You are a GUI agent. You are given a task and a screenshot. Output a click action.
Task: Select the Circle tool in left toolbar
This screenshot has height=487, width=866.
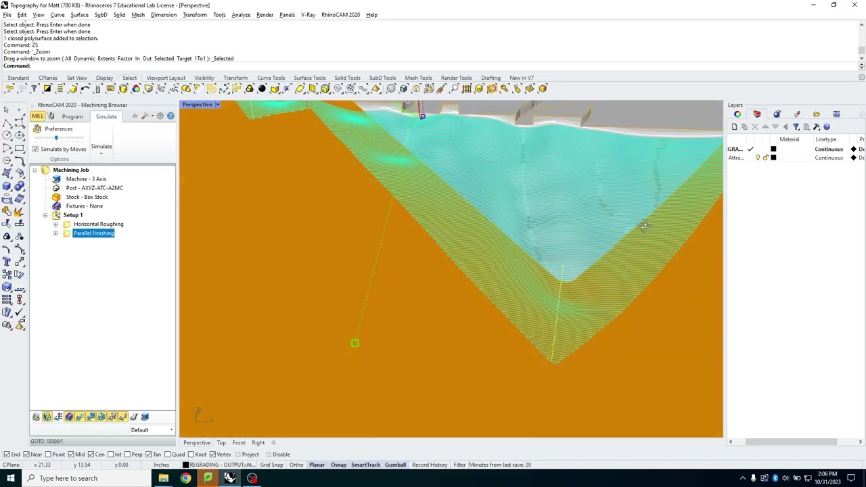click(7, 135)
